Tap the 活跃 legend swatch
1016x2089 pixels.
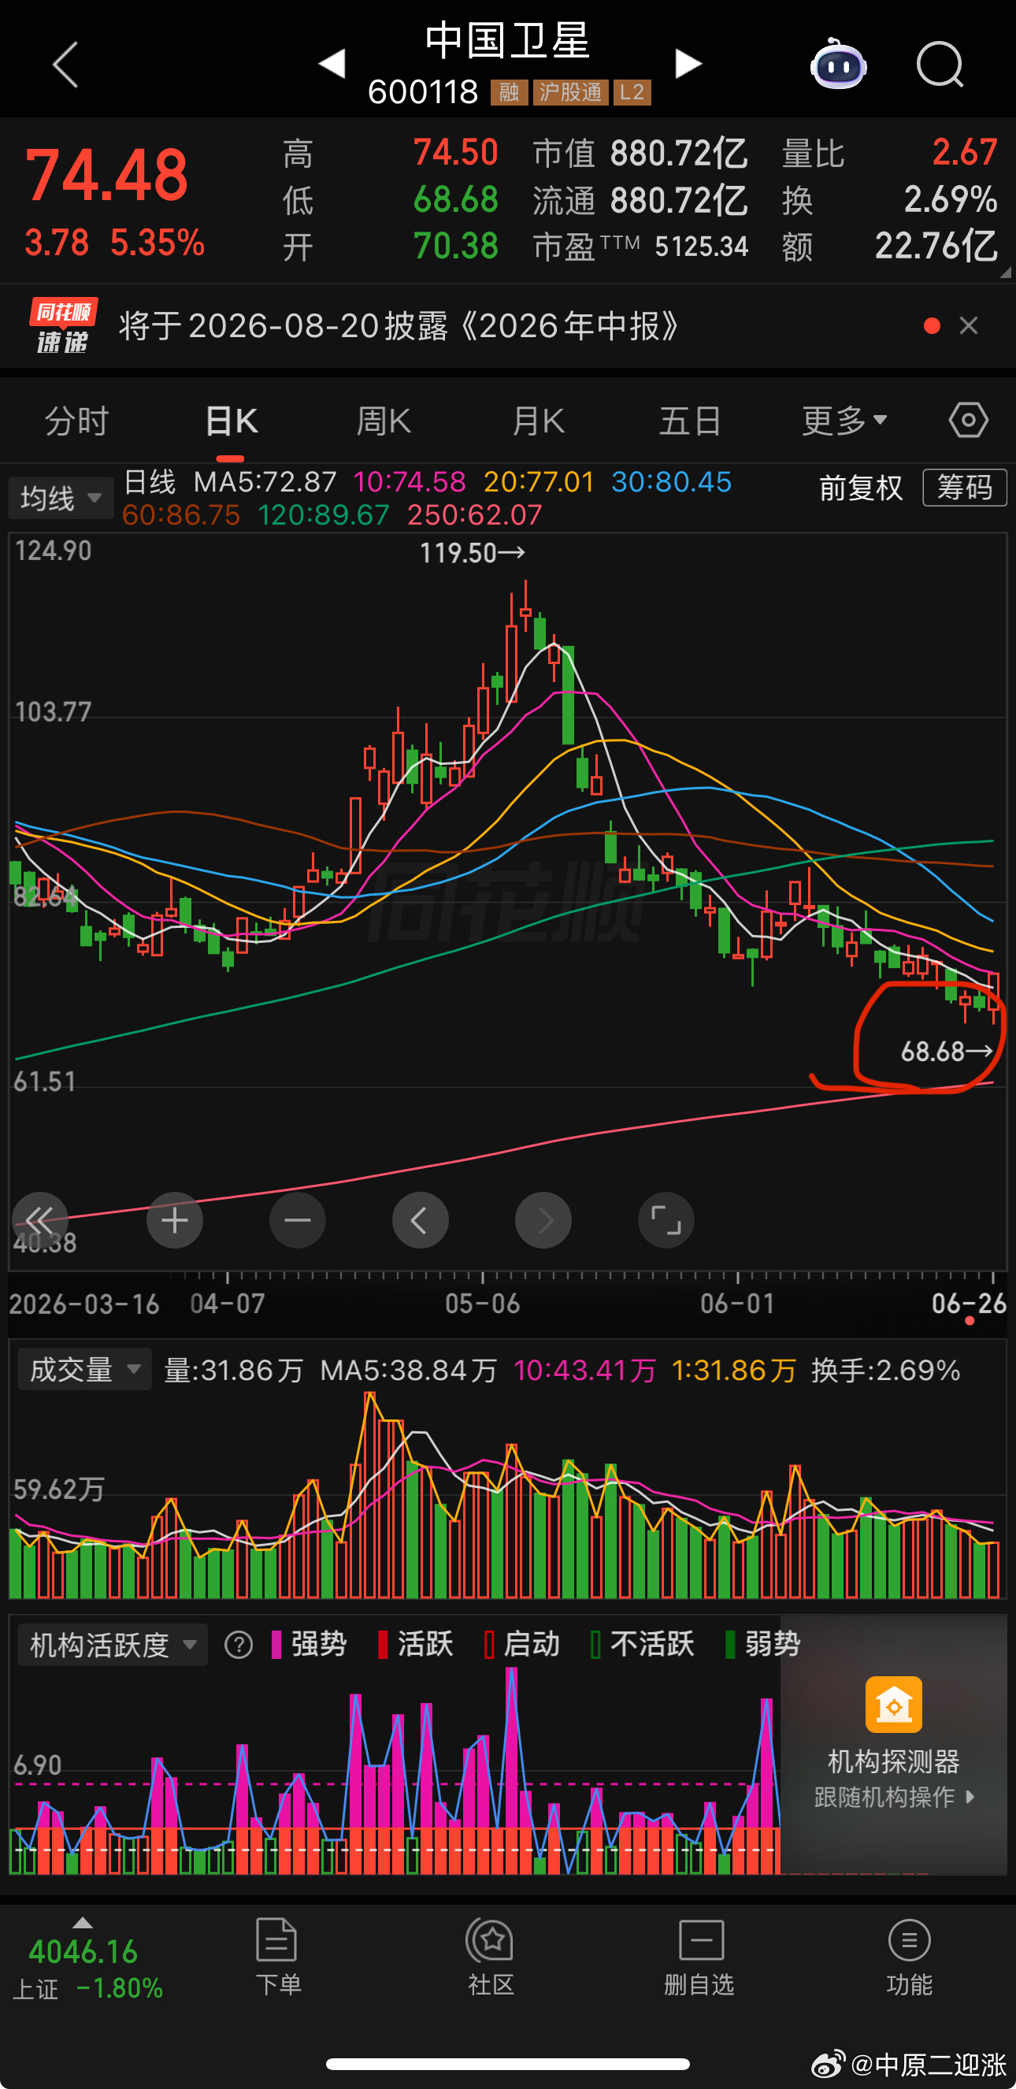coord(383,1645)
